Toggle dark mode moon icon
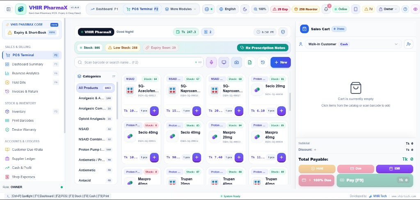The image size is (420, 200). (x=245, y=9)
